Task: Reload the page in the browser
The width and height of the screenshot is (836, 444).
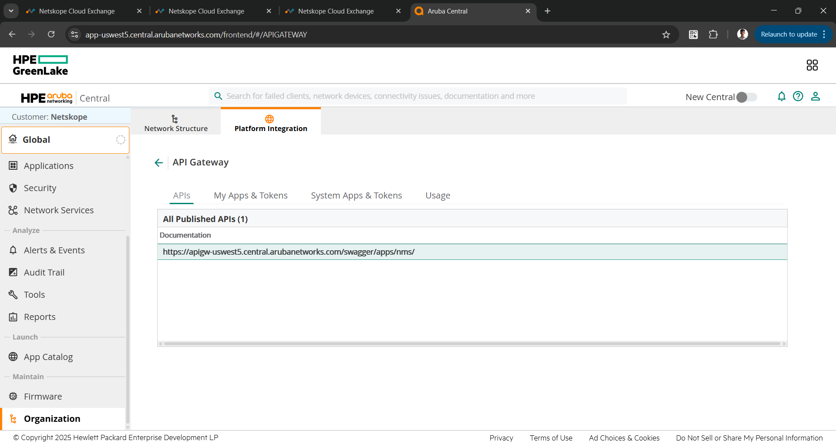Action: coord(51,34)
